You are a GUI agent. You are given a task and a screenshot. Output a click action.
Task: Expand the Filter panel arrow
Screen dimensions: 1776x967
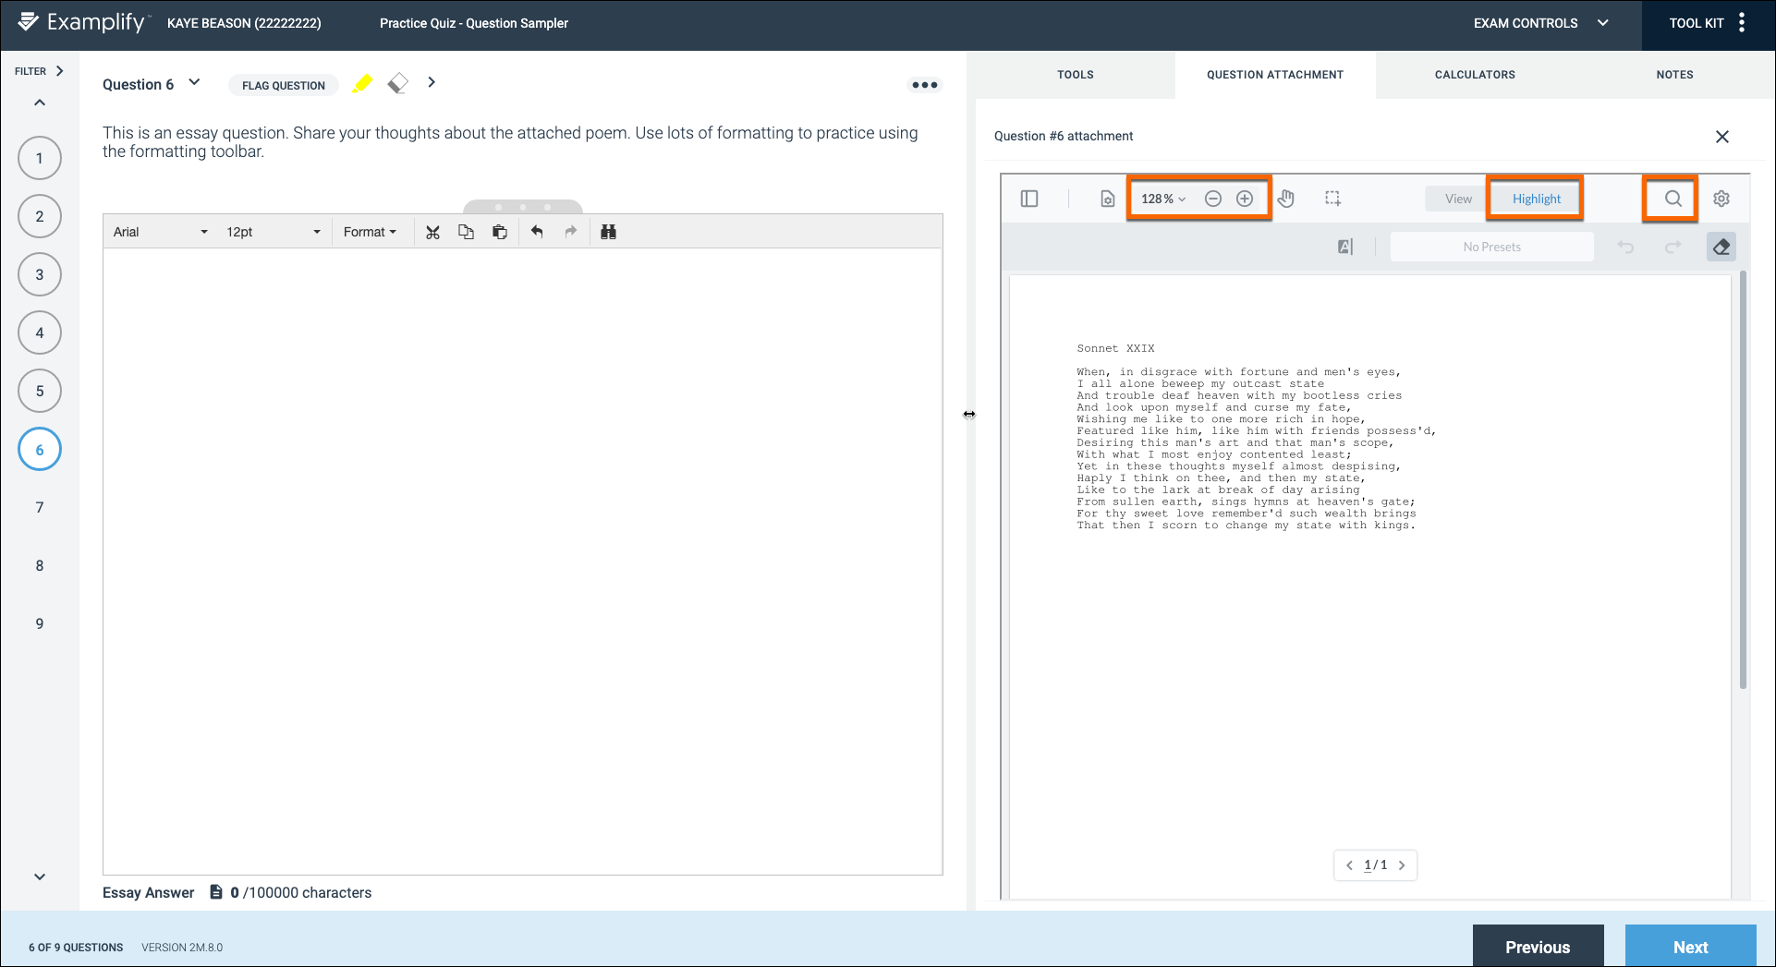60,71
